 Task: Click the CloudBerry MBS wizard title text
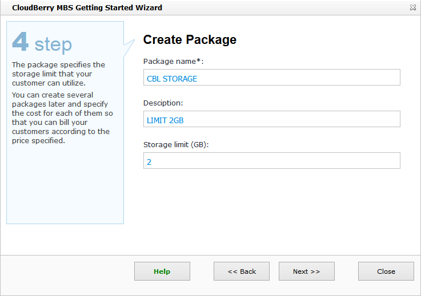87,8
